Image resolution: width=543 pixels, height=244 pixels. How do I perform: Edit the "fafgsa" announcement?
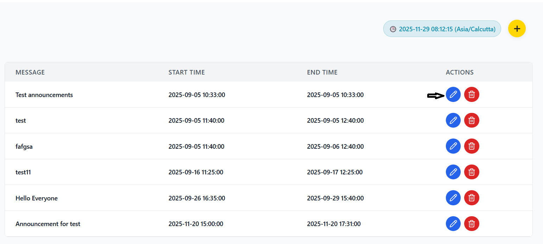click(453, 146)
